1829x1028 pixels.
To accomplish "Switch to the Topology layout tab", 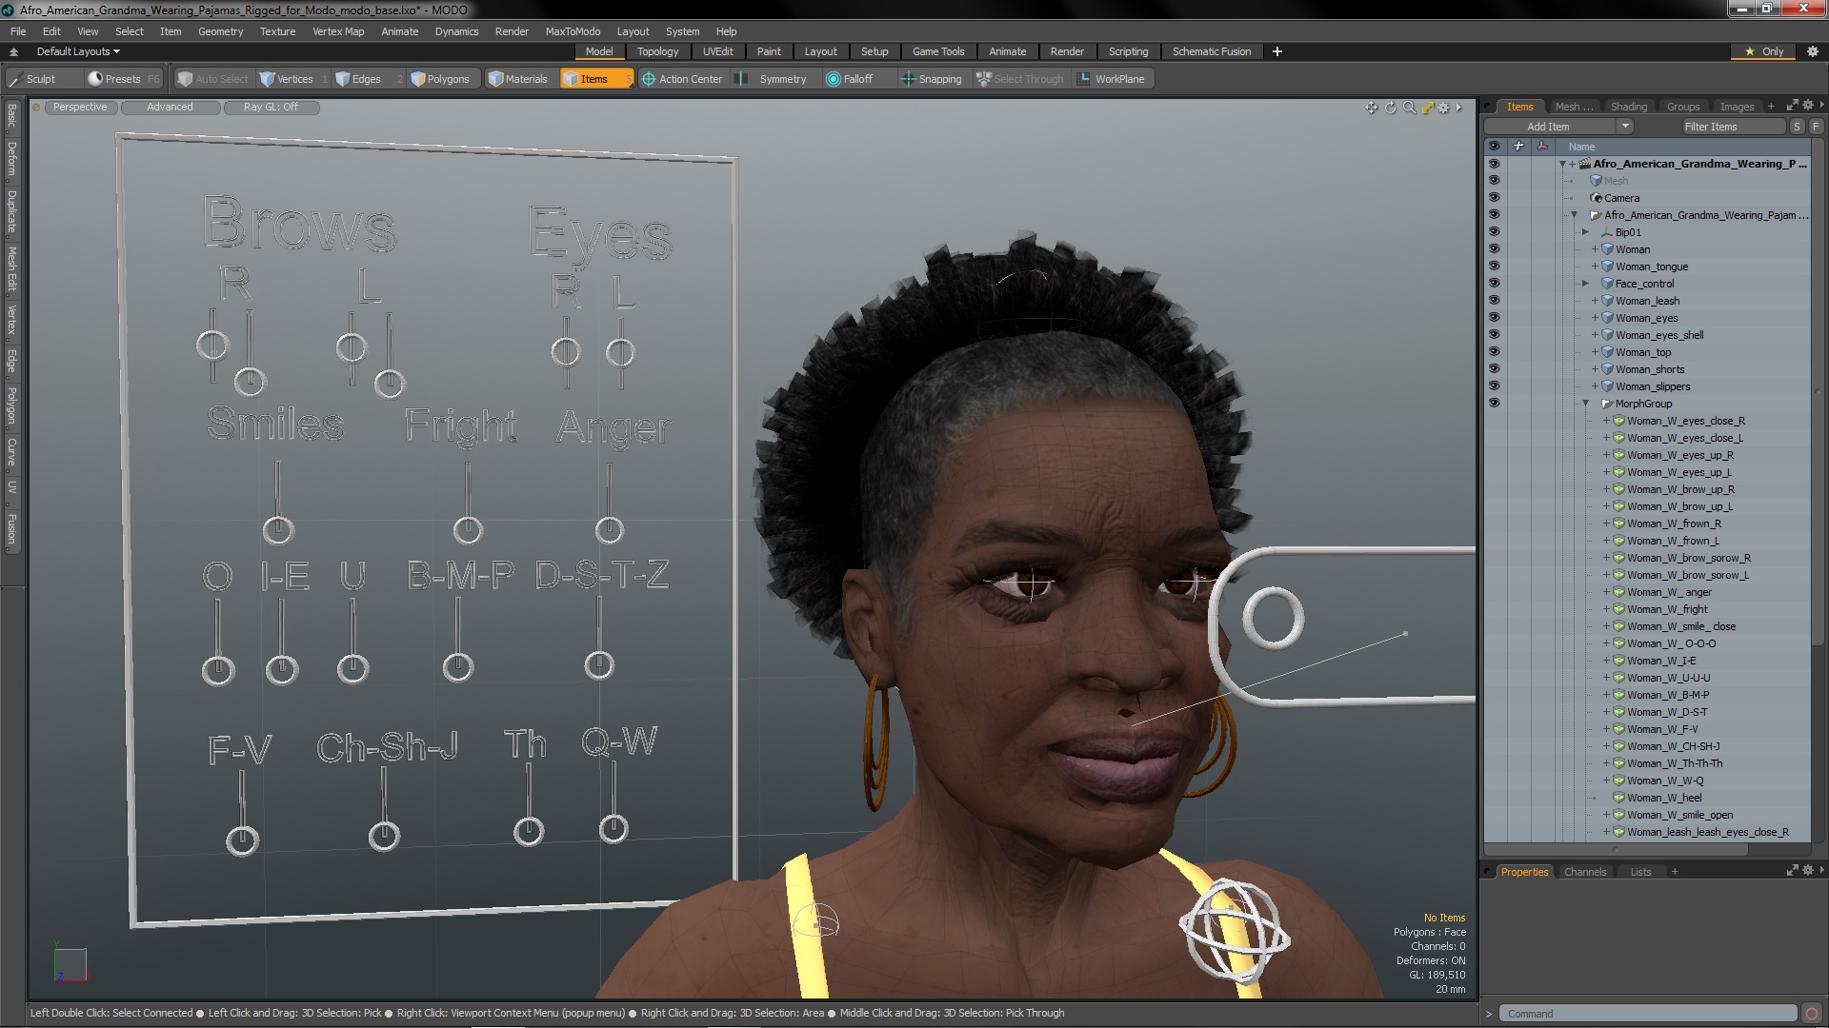I will (x=657, y=51).
